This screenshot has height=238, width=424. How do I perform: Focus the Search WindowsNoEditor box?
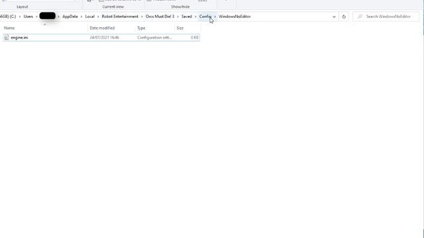pyautogui.click(x=386, y=17)
